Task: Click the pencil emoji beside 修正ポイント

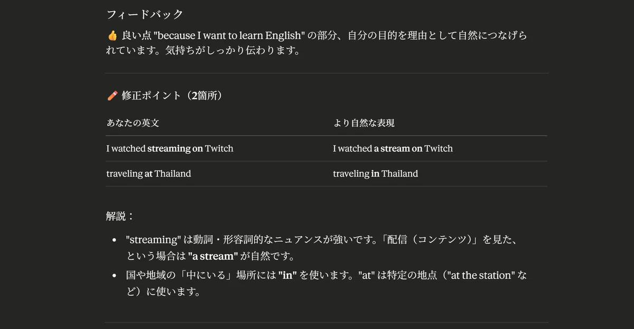Action: pos(112,95)
